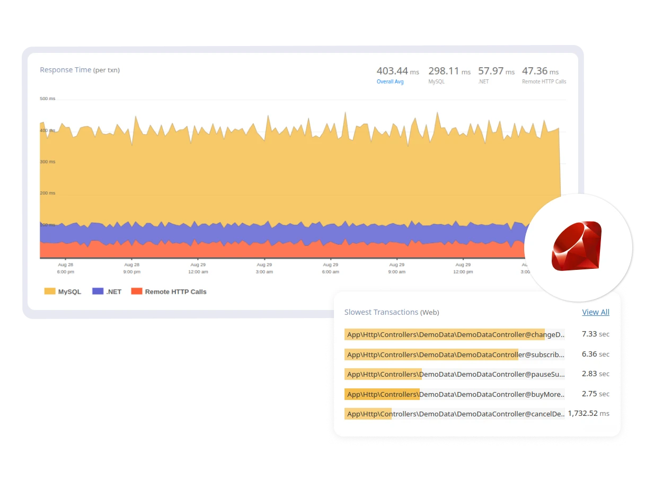Toggle MySQL series in chart legend
Image resolution: width=654 pixels, height=481 pixels.
tap(63, 292)
